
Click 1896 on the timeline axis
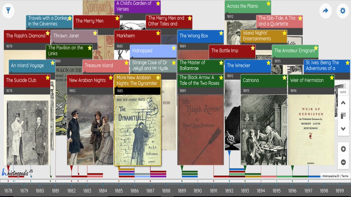click(x=292, y=191)
